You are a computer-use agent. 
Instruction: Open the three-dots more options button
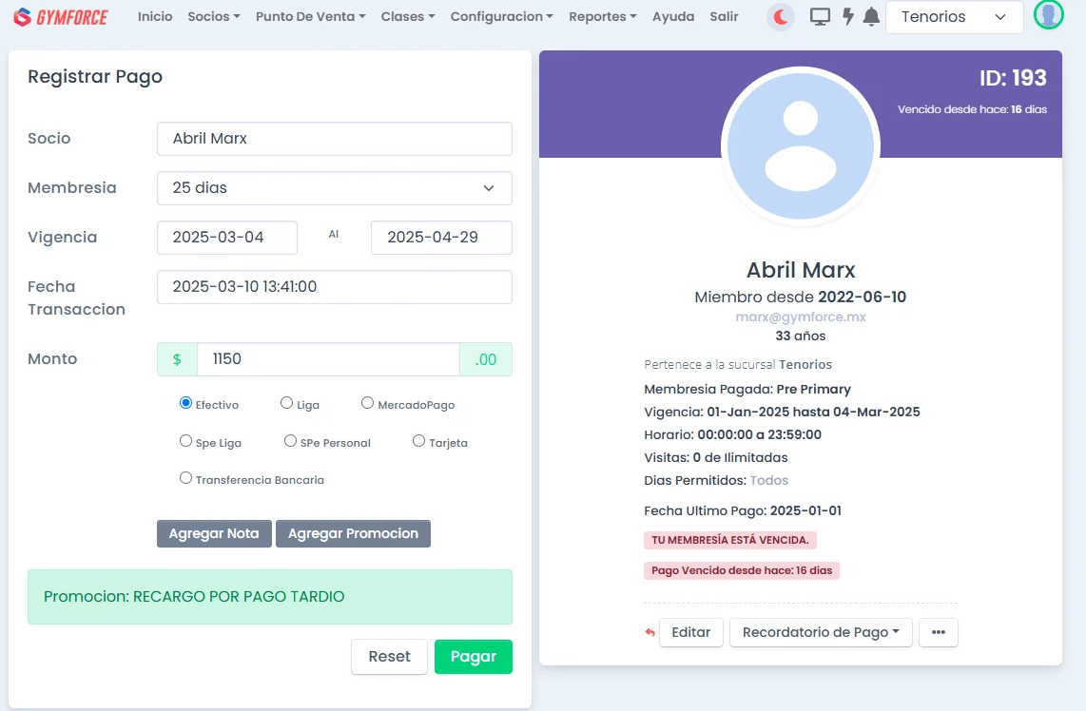tap(938, 632)
